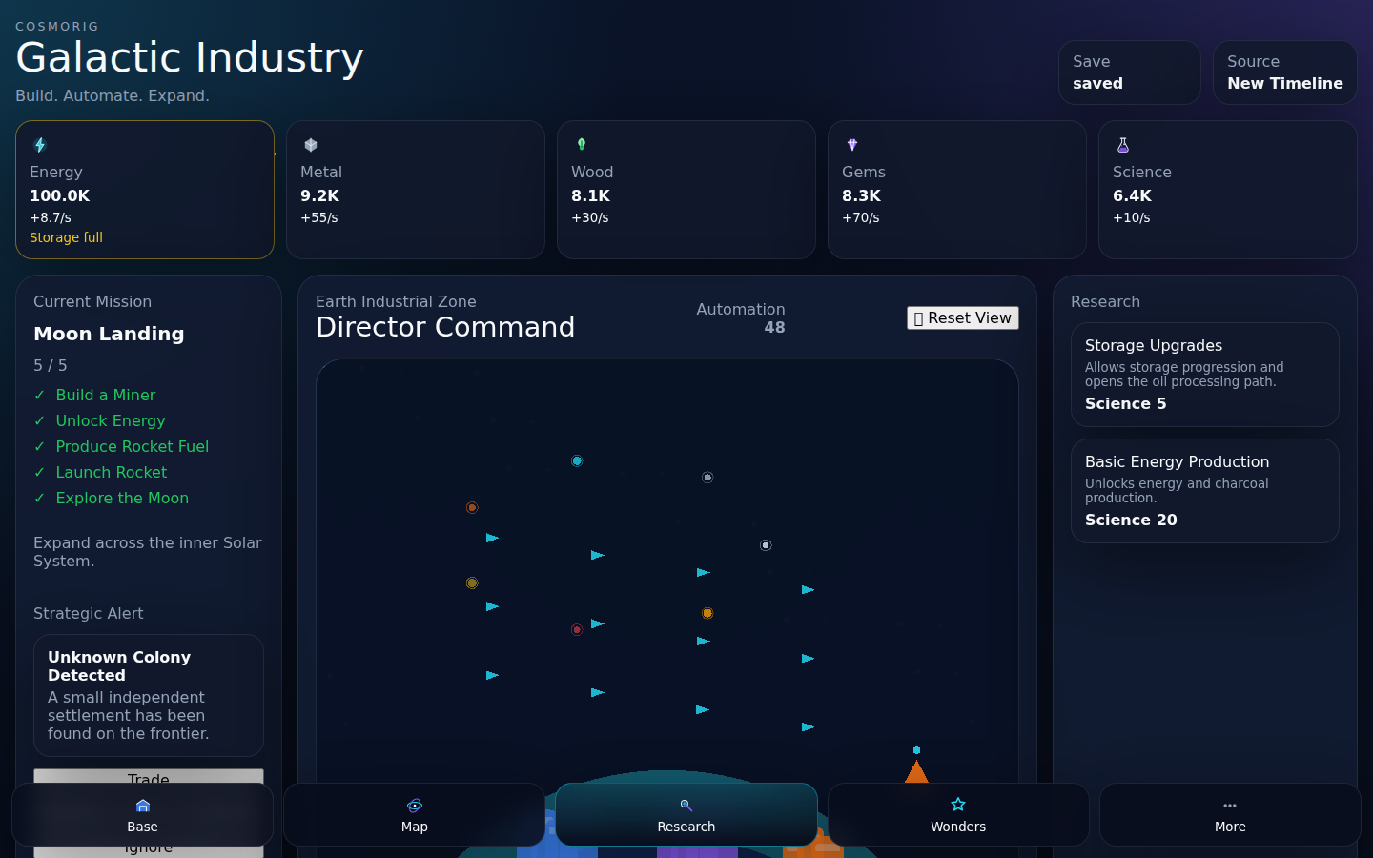
Task: Switch to the Map tab
Action: [415, 815]
